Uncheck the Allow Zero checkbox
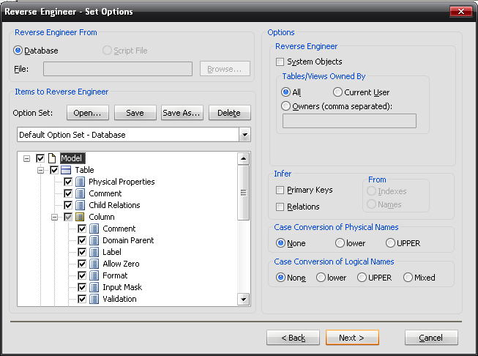The image size is (478, 356). (x=82, y=264)
